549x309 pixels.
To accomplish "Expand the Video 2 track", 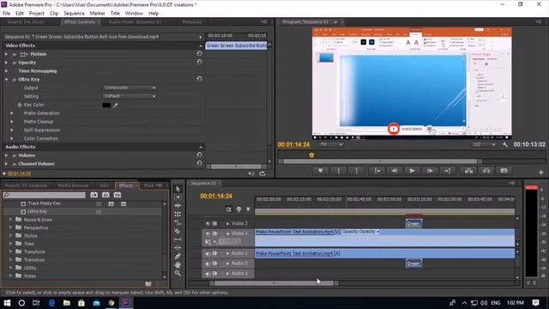I will coord(227,223).
